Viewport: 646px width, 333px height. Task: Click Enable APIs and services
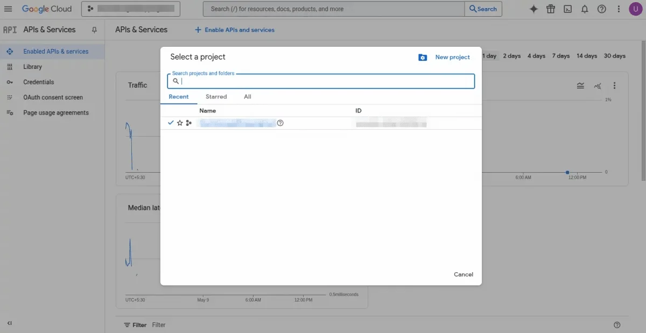pos(234,30)
